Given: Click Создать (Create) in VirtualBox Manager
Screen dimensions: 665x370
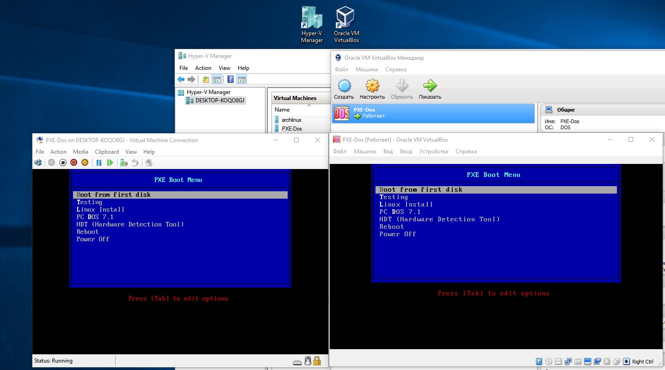Looking at the screenshot, I should pos(344,89).
